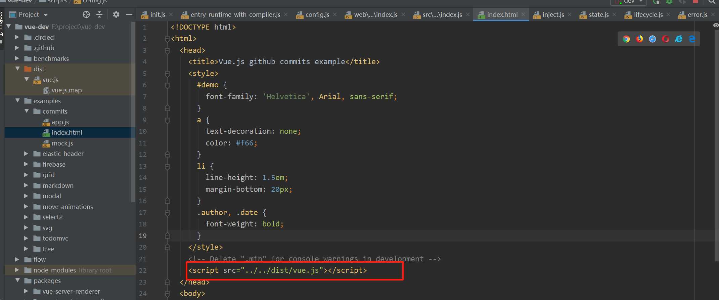Click the locate-in-project target icon
719x300 pixels.
click(x=86, y=14)
